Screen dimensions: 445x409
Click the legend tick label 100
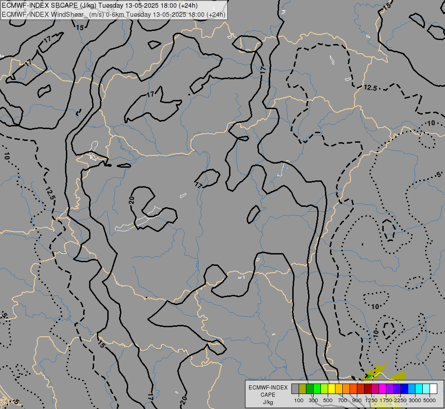coord(299,400)
